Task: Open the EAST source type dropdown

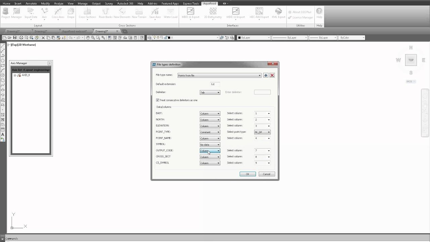Action: pyautogui.click(x=210, y=114)
